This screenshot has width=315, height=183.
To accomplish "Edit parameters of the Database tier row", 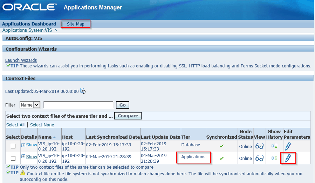I will click(288, 146).
